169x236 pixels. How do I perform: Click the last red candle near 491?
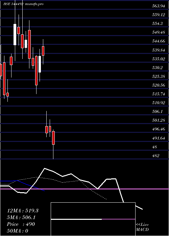tap(53, 138)
